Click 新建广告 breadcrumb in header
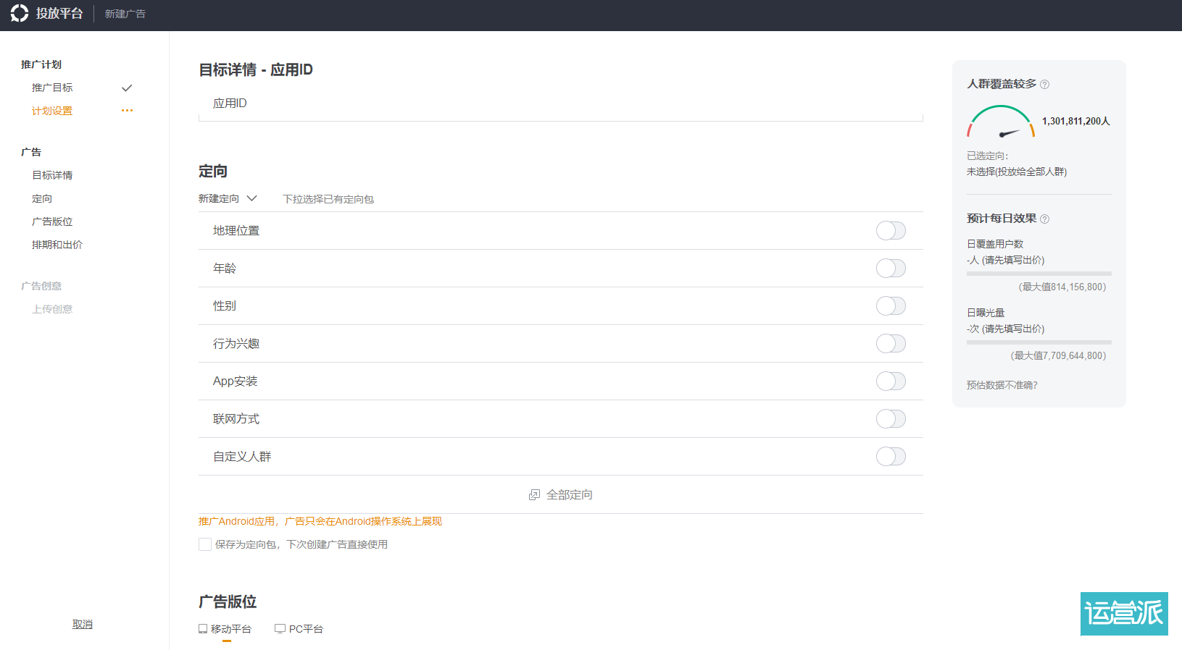This screenshot has height=650, width=1182. click(125, 14)
